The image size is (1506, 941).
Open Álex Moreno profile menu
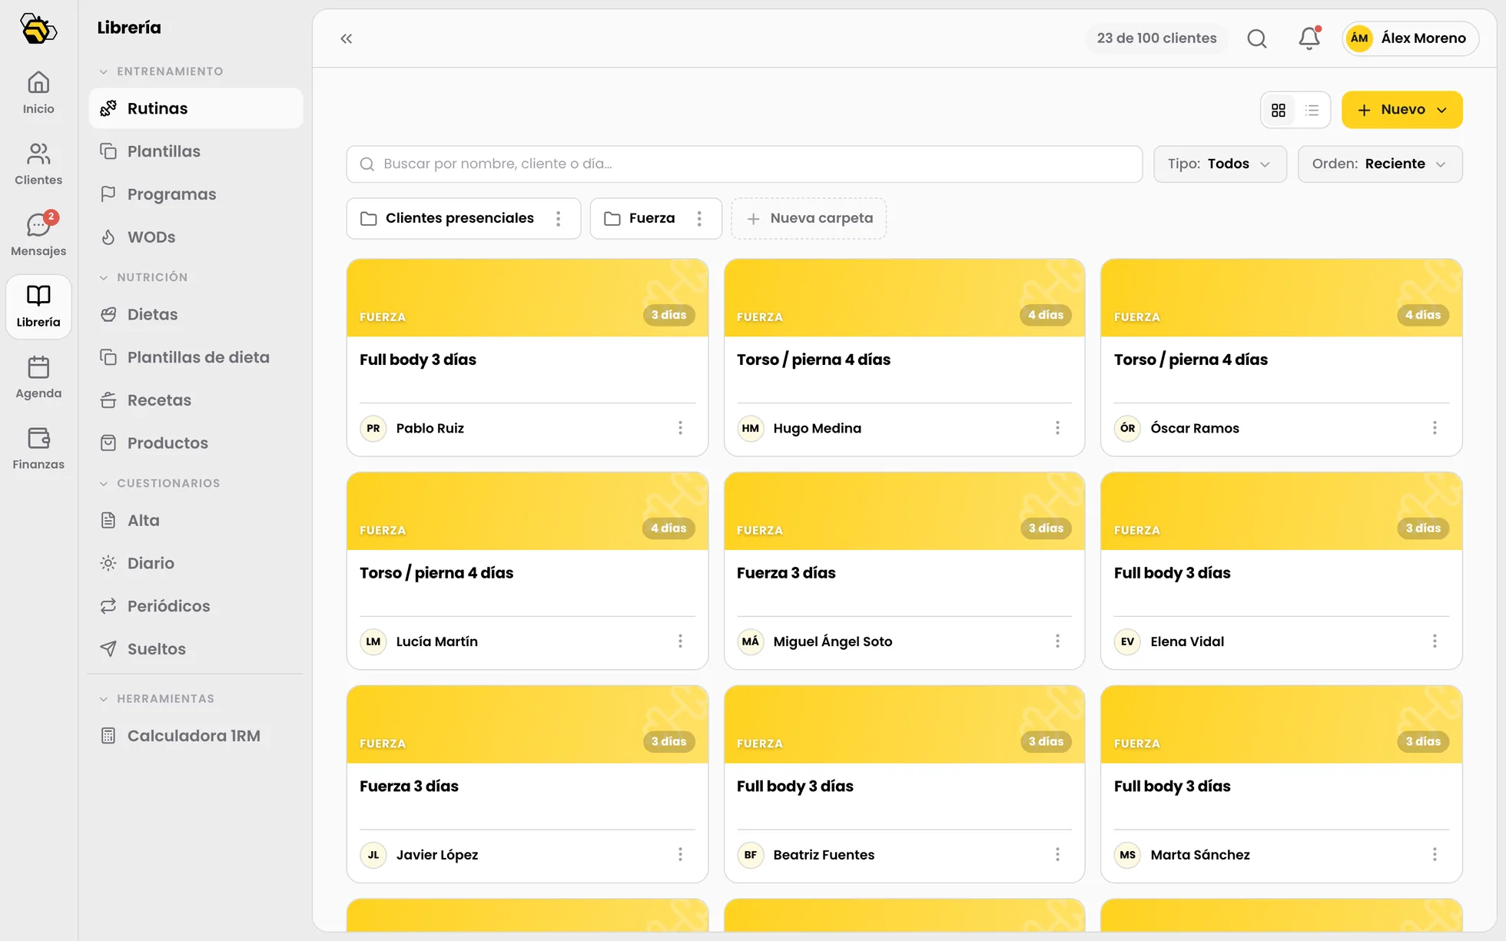tap(1410, 38)
